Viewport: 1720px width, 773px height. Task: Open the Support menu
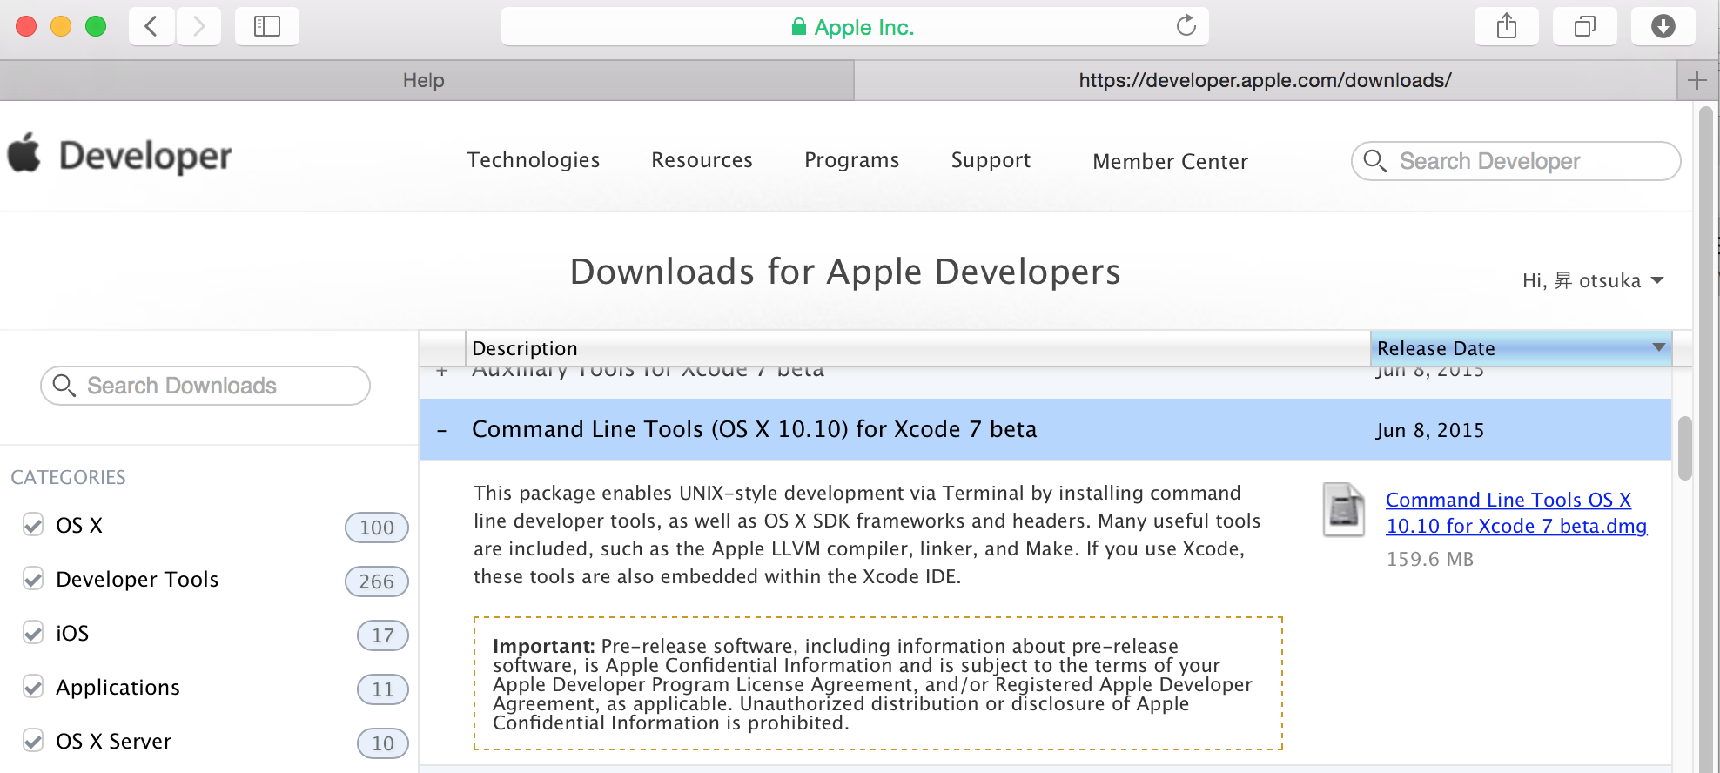tap(991, 160)
